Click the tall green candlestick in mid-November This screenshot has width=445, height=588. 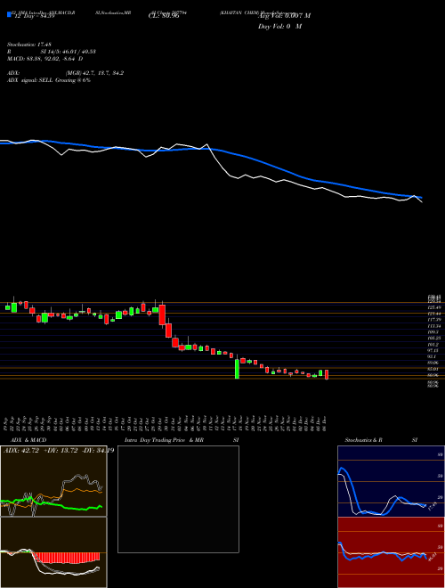click(237, 369)
